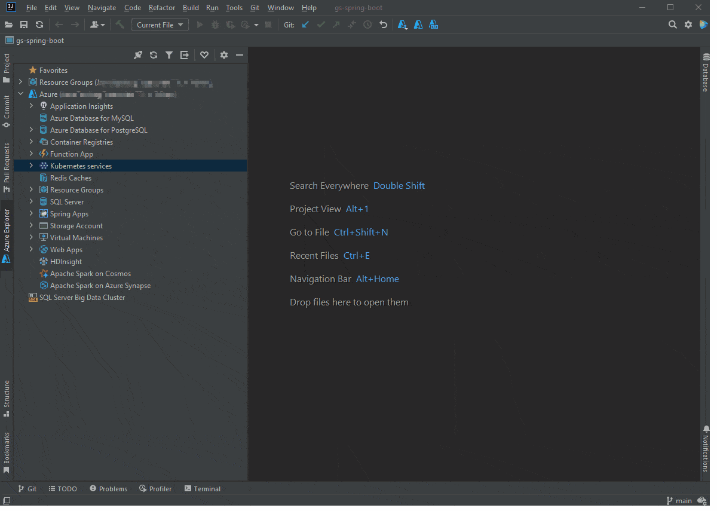Open Azure Explorer panel gear options
717x511 pixels.
click(x=224, y=55)
